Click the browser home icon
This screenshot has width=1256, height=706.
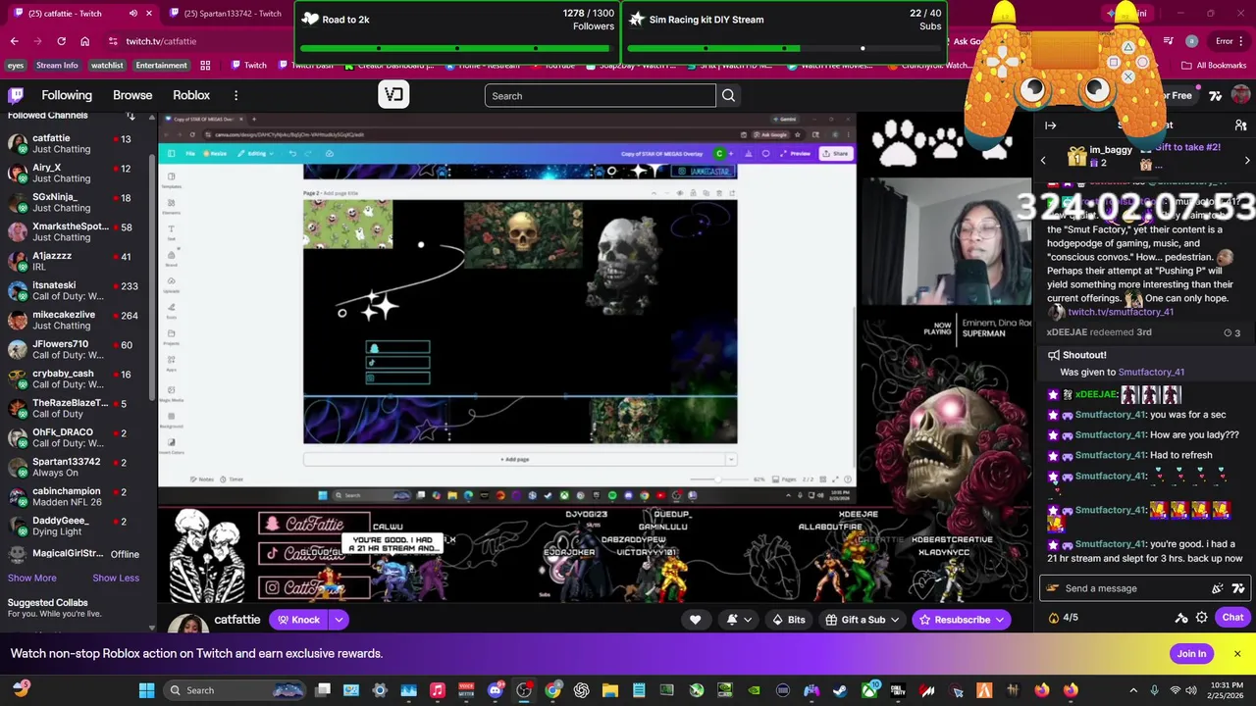pos(84,41)
